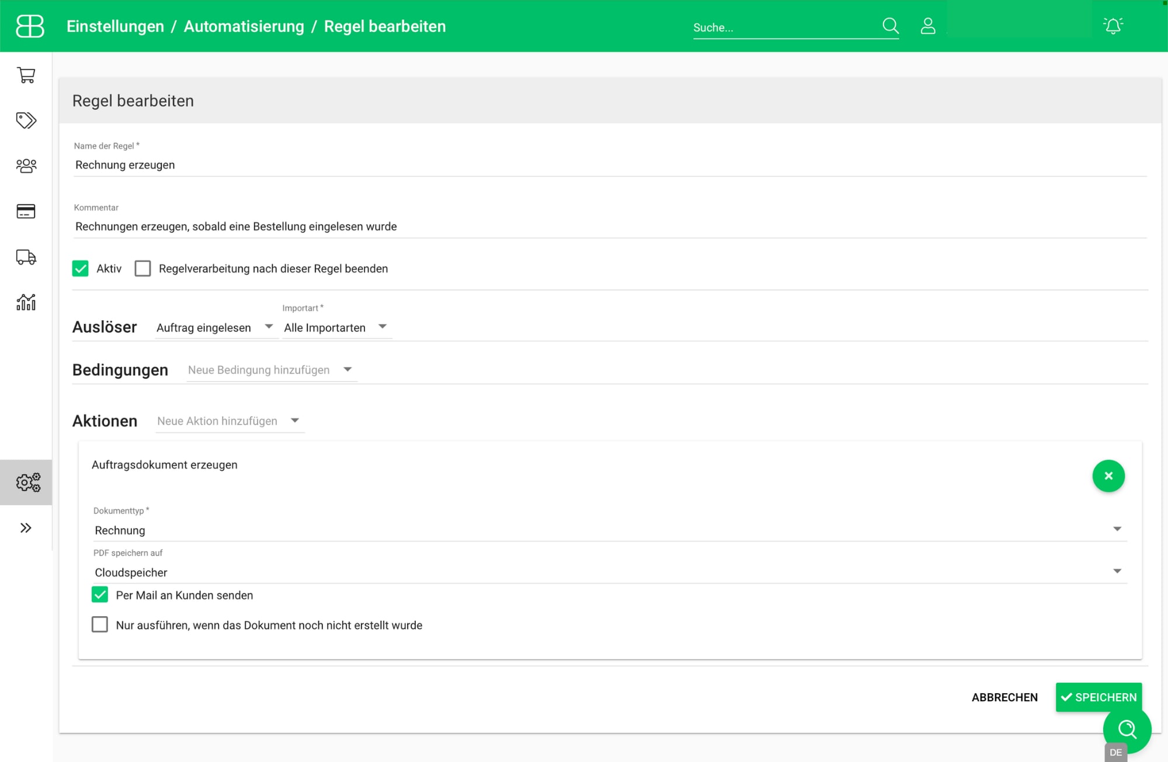This screenshot has height=762, width=1168.
Task: Go to Automatisierung breadcrumb
Action: [x=244, y=26]
